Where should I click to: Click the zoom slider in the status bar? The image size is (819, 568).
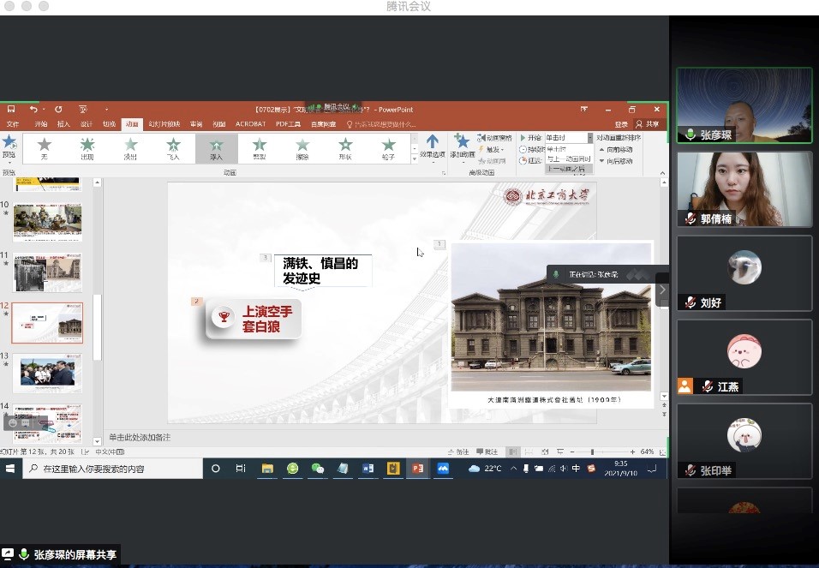(592, 451)
